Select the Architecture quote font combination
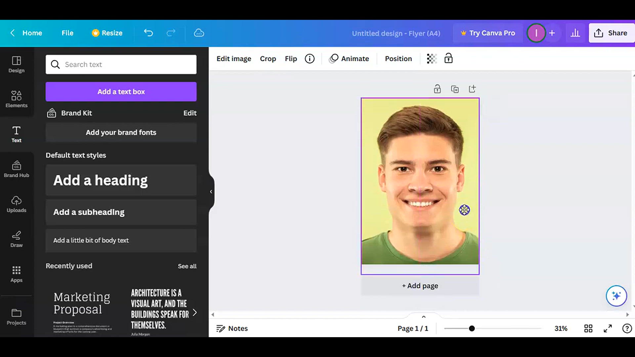Screen dimensions: 635x357 click(160, 312)
